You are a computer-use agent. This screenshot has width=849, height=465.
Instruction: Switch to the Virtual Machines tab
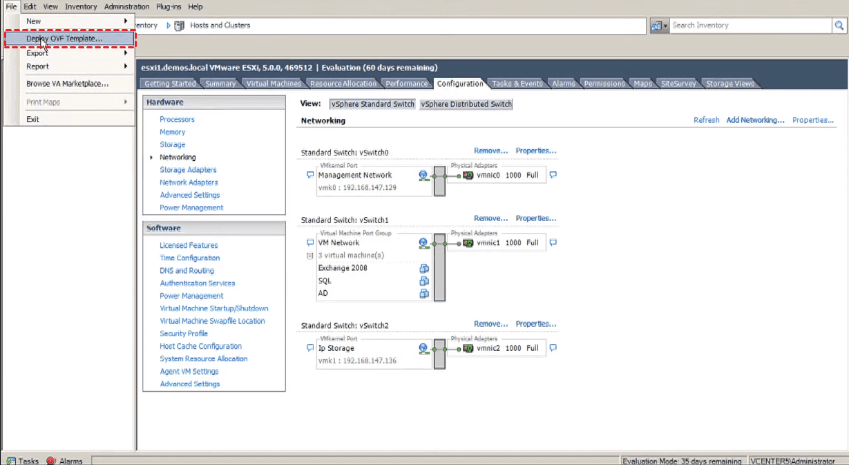point(274,84)
